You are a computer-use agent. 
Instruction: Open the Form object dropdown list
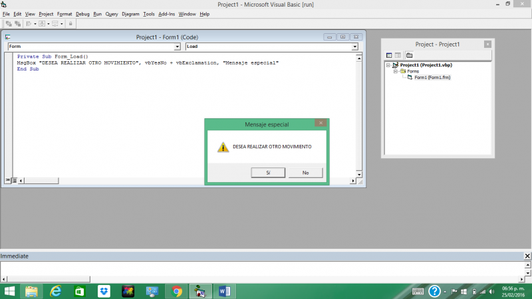177,47
